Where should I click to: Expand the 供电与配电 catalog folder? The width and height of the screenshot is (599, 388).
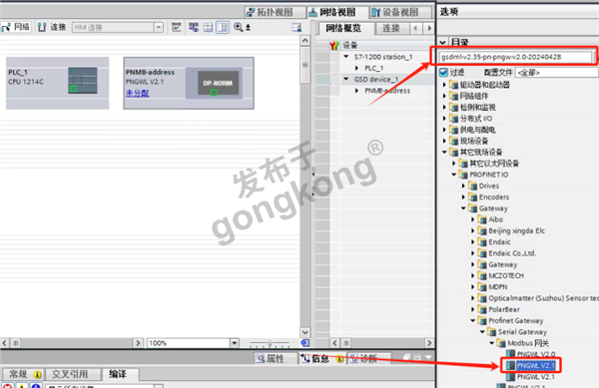444,130
